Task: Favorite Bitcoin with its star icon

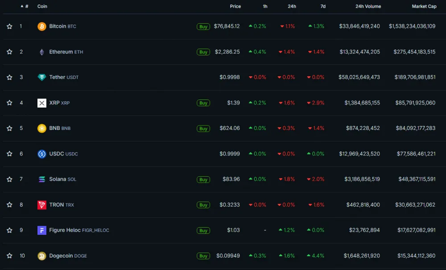Action: pyautogui.click(x=9, y=26)
